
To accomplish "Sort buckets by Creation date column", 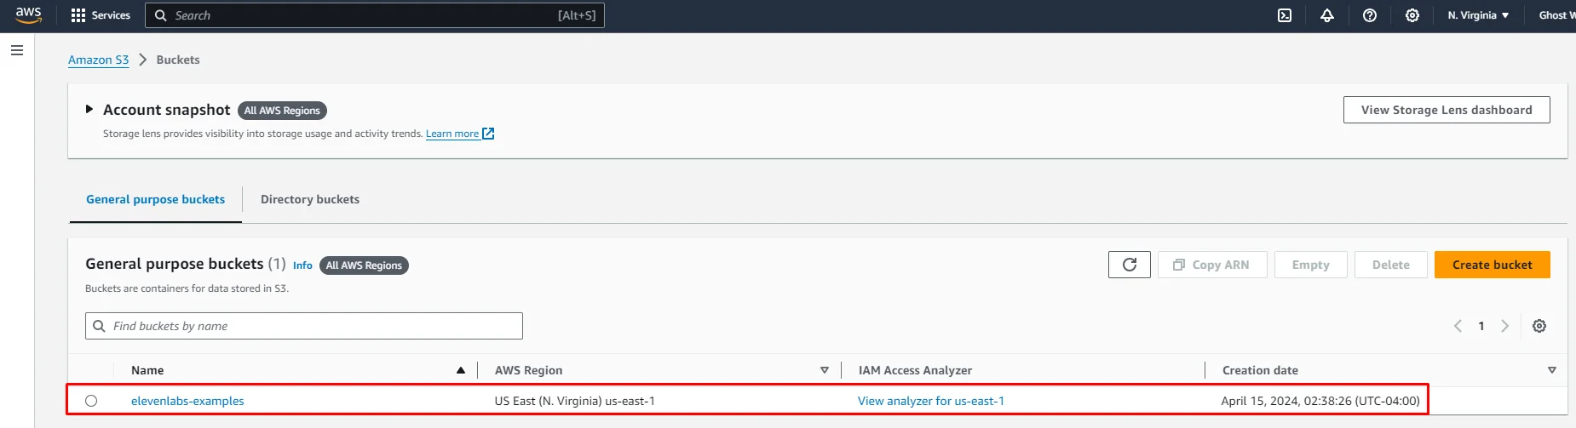I will (1551, 370).
